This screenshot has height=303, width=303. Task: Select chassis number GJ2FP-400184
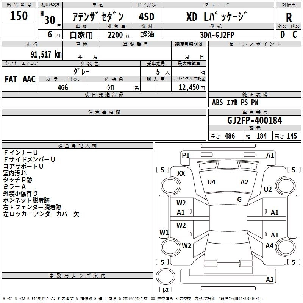pyautogui.click(x=255, y=121)
